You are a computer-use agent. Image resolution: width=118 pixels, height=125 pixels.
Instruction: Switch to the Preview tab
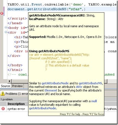click(x=17, y=86)
